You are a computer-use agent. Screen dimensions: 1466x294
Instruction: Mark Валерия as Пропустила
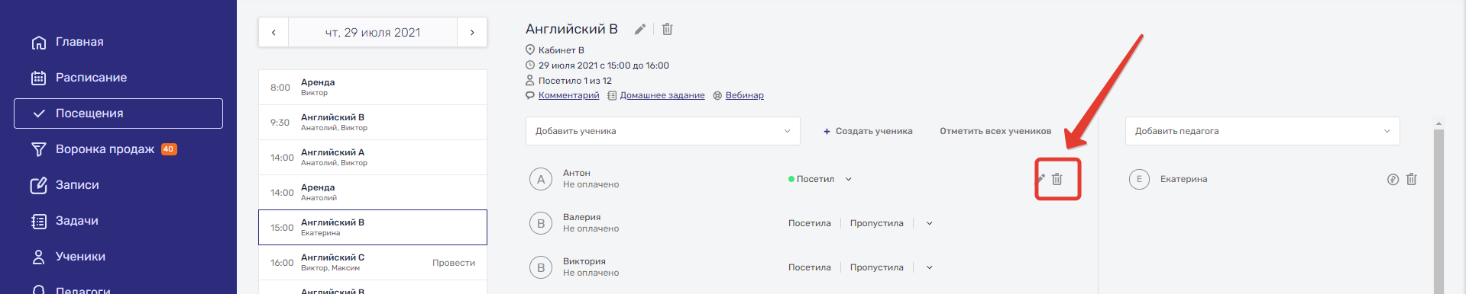tap(877, 223)
